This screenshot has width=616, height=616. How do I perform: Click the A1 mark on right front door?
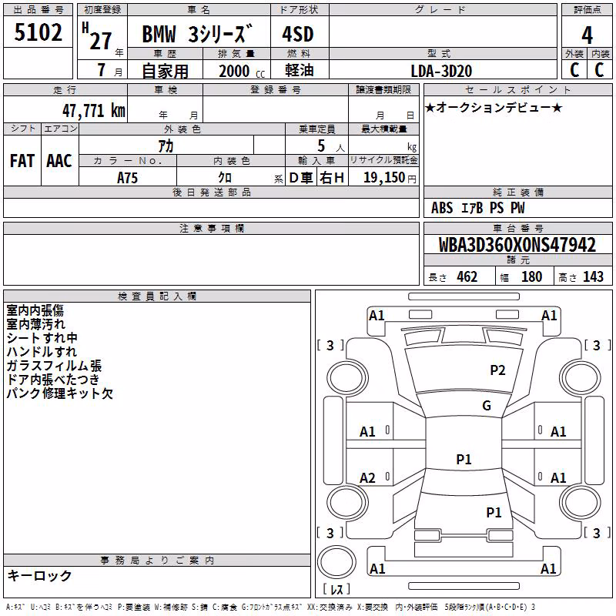coord(558,432)
